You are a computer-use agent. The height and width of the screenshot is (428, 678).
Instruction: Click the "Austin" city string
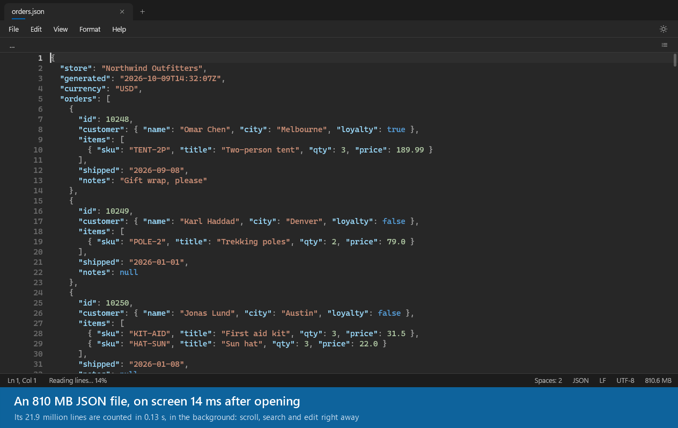[x=299, y=313]
